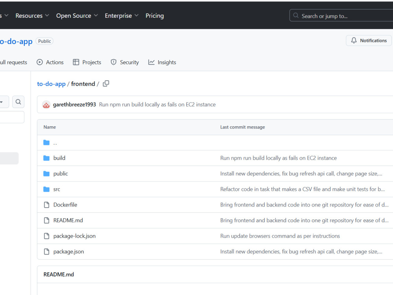This screenshot has height=295, width=393.
Task: Switch to the Actions tab
Action: tap(50, 62)
